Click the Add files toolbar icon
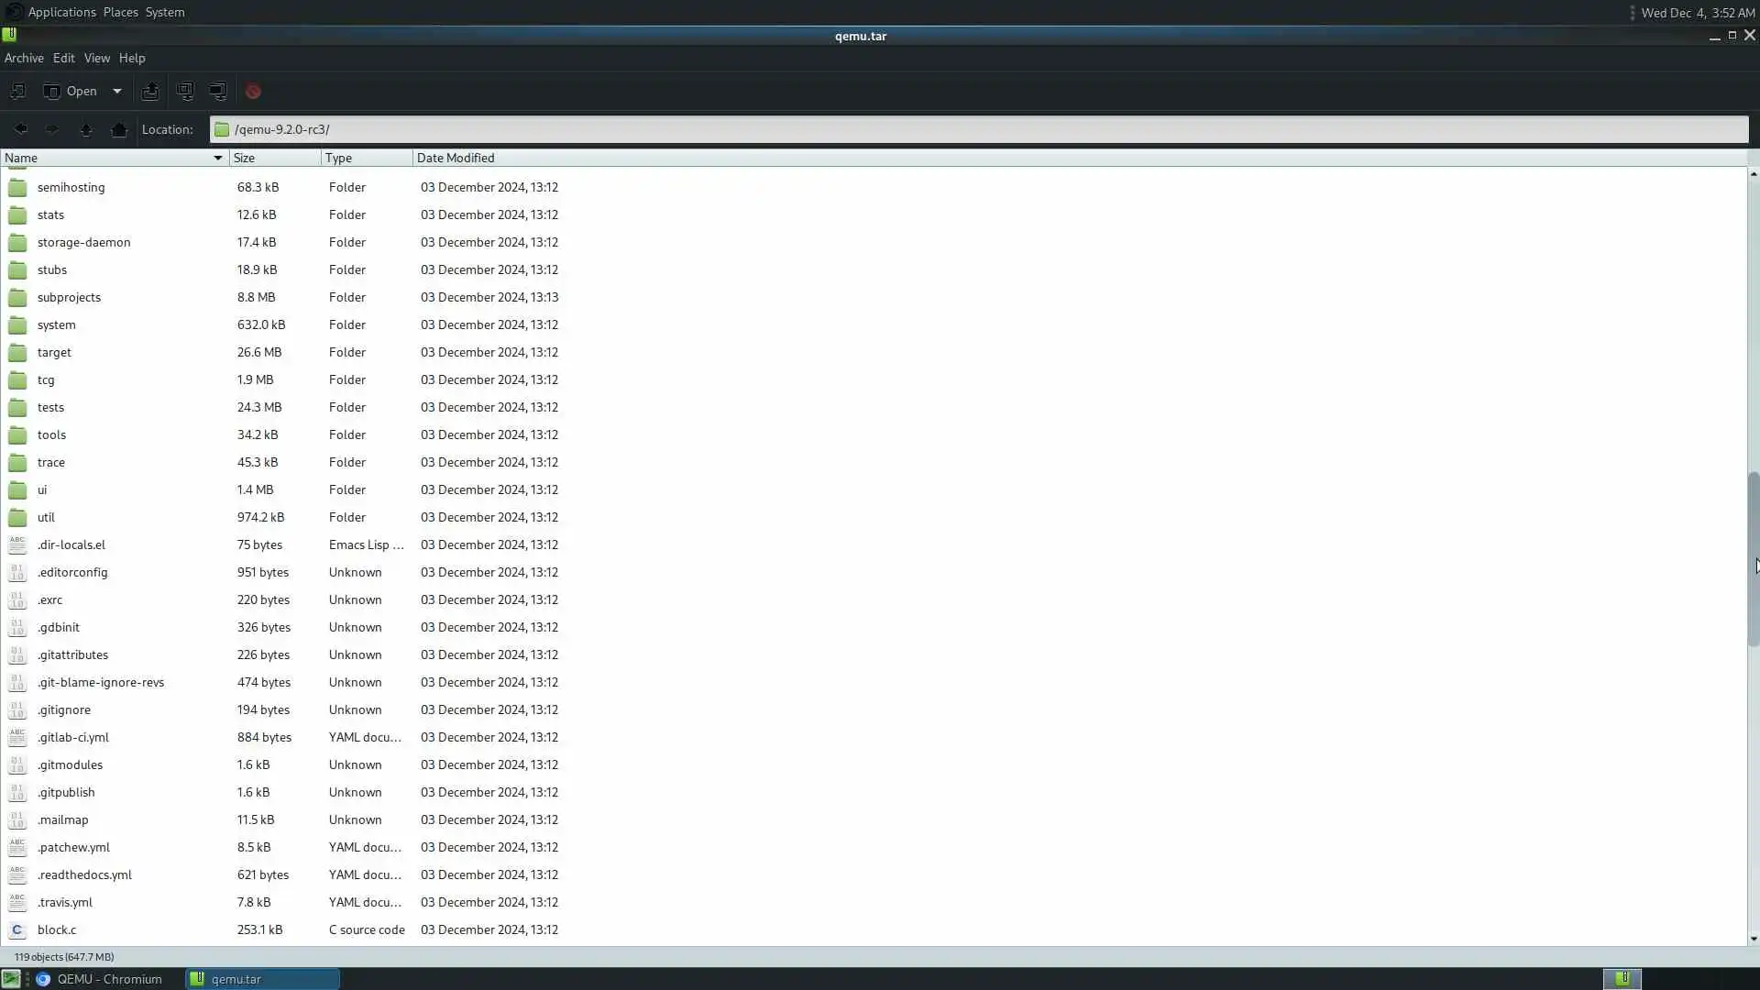 click(x=185, y=91)
